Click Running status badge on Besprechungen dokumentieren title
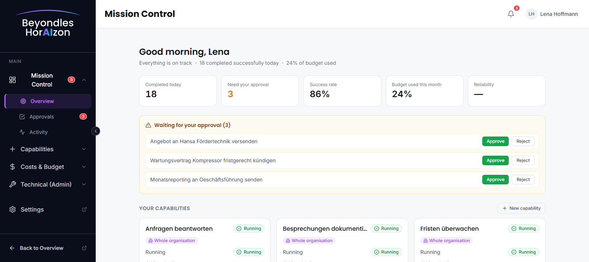The image size is (589, 262). (386, 229)
